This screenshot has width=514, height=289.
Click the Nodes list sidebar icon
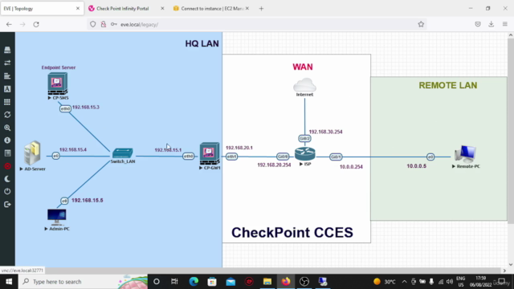pos(7,63)
